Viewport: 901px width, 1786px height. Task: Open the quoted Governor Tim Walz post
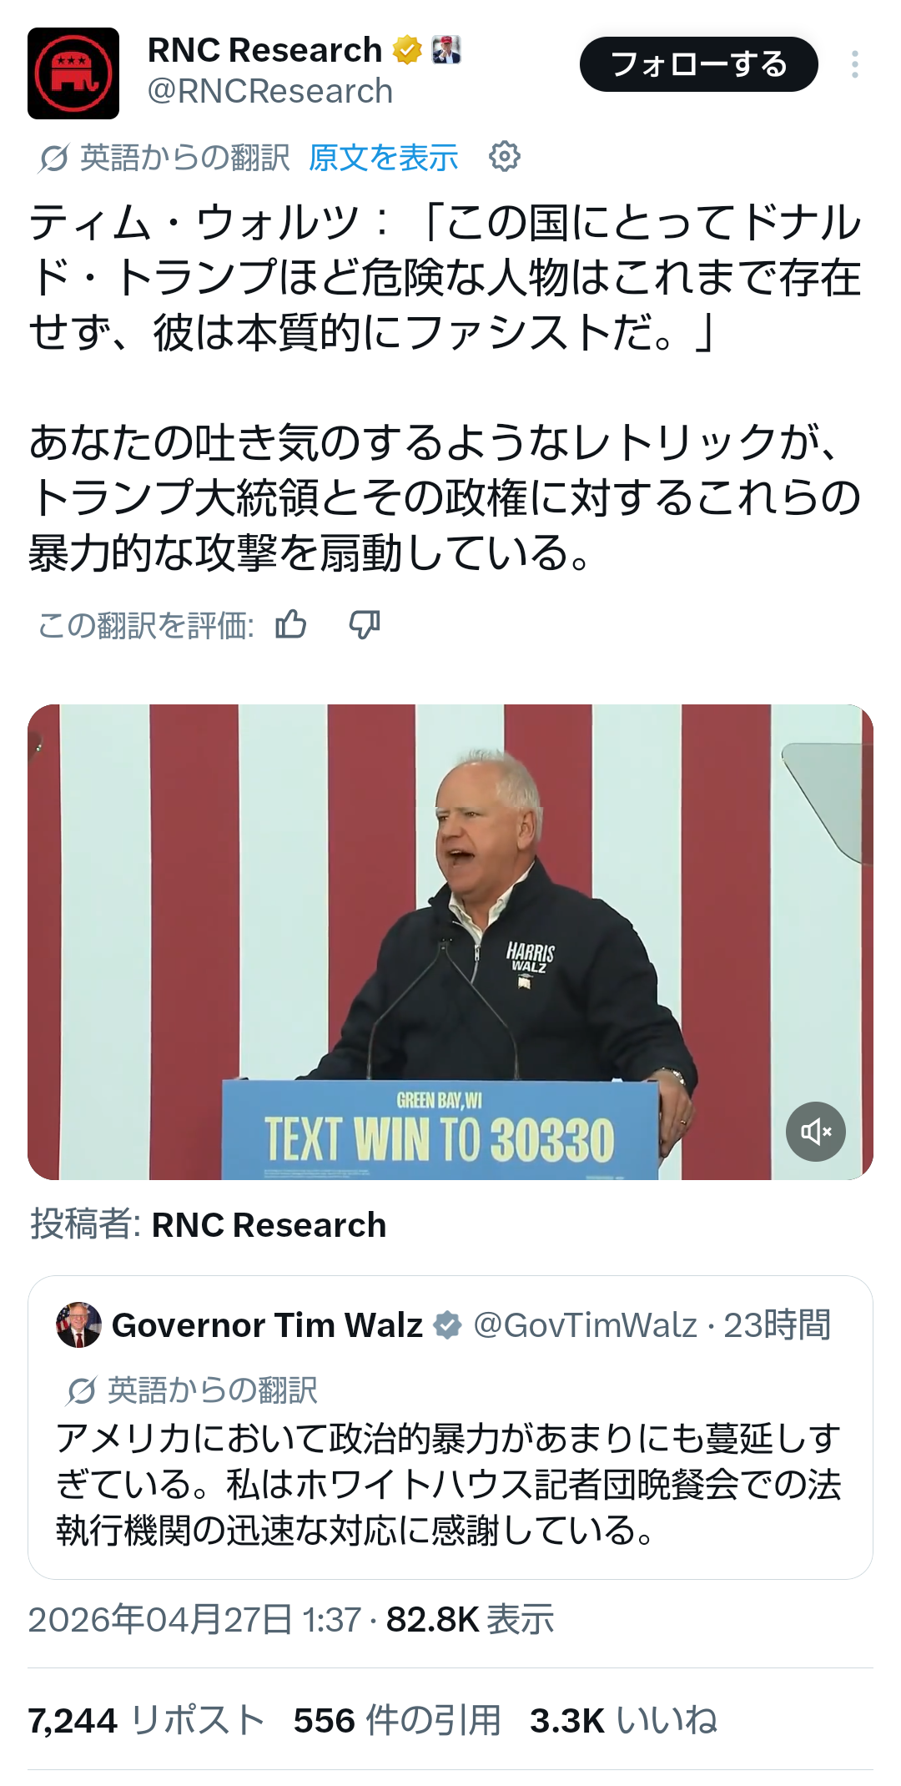[450, 1427]
